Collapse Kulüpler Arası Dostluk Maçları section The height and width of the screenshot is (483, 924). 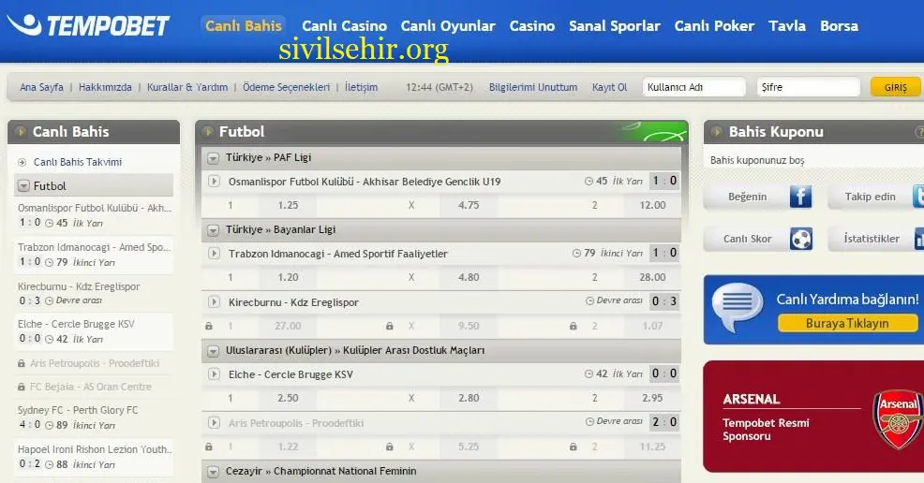click(x=213, y=351)
